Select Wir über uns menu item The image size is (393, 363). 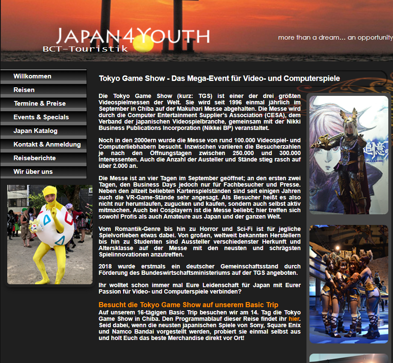point(33,172)
